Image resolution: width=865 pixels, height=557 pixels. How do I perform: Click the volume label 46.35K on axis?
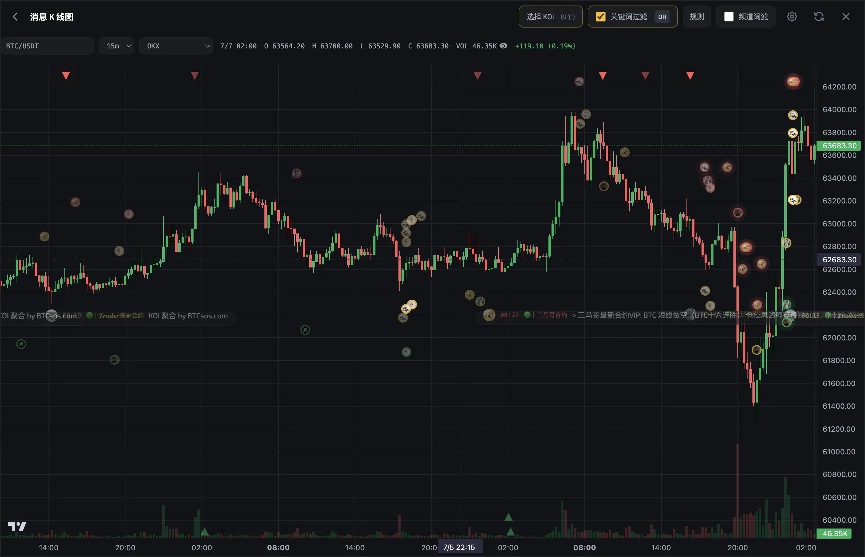click(x=834, y=533)
